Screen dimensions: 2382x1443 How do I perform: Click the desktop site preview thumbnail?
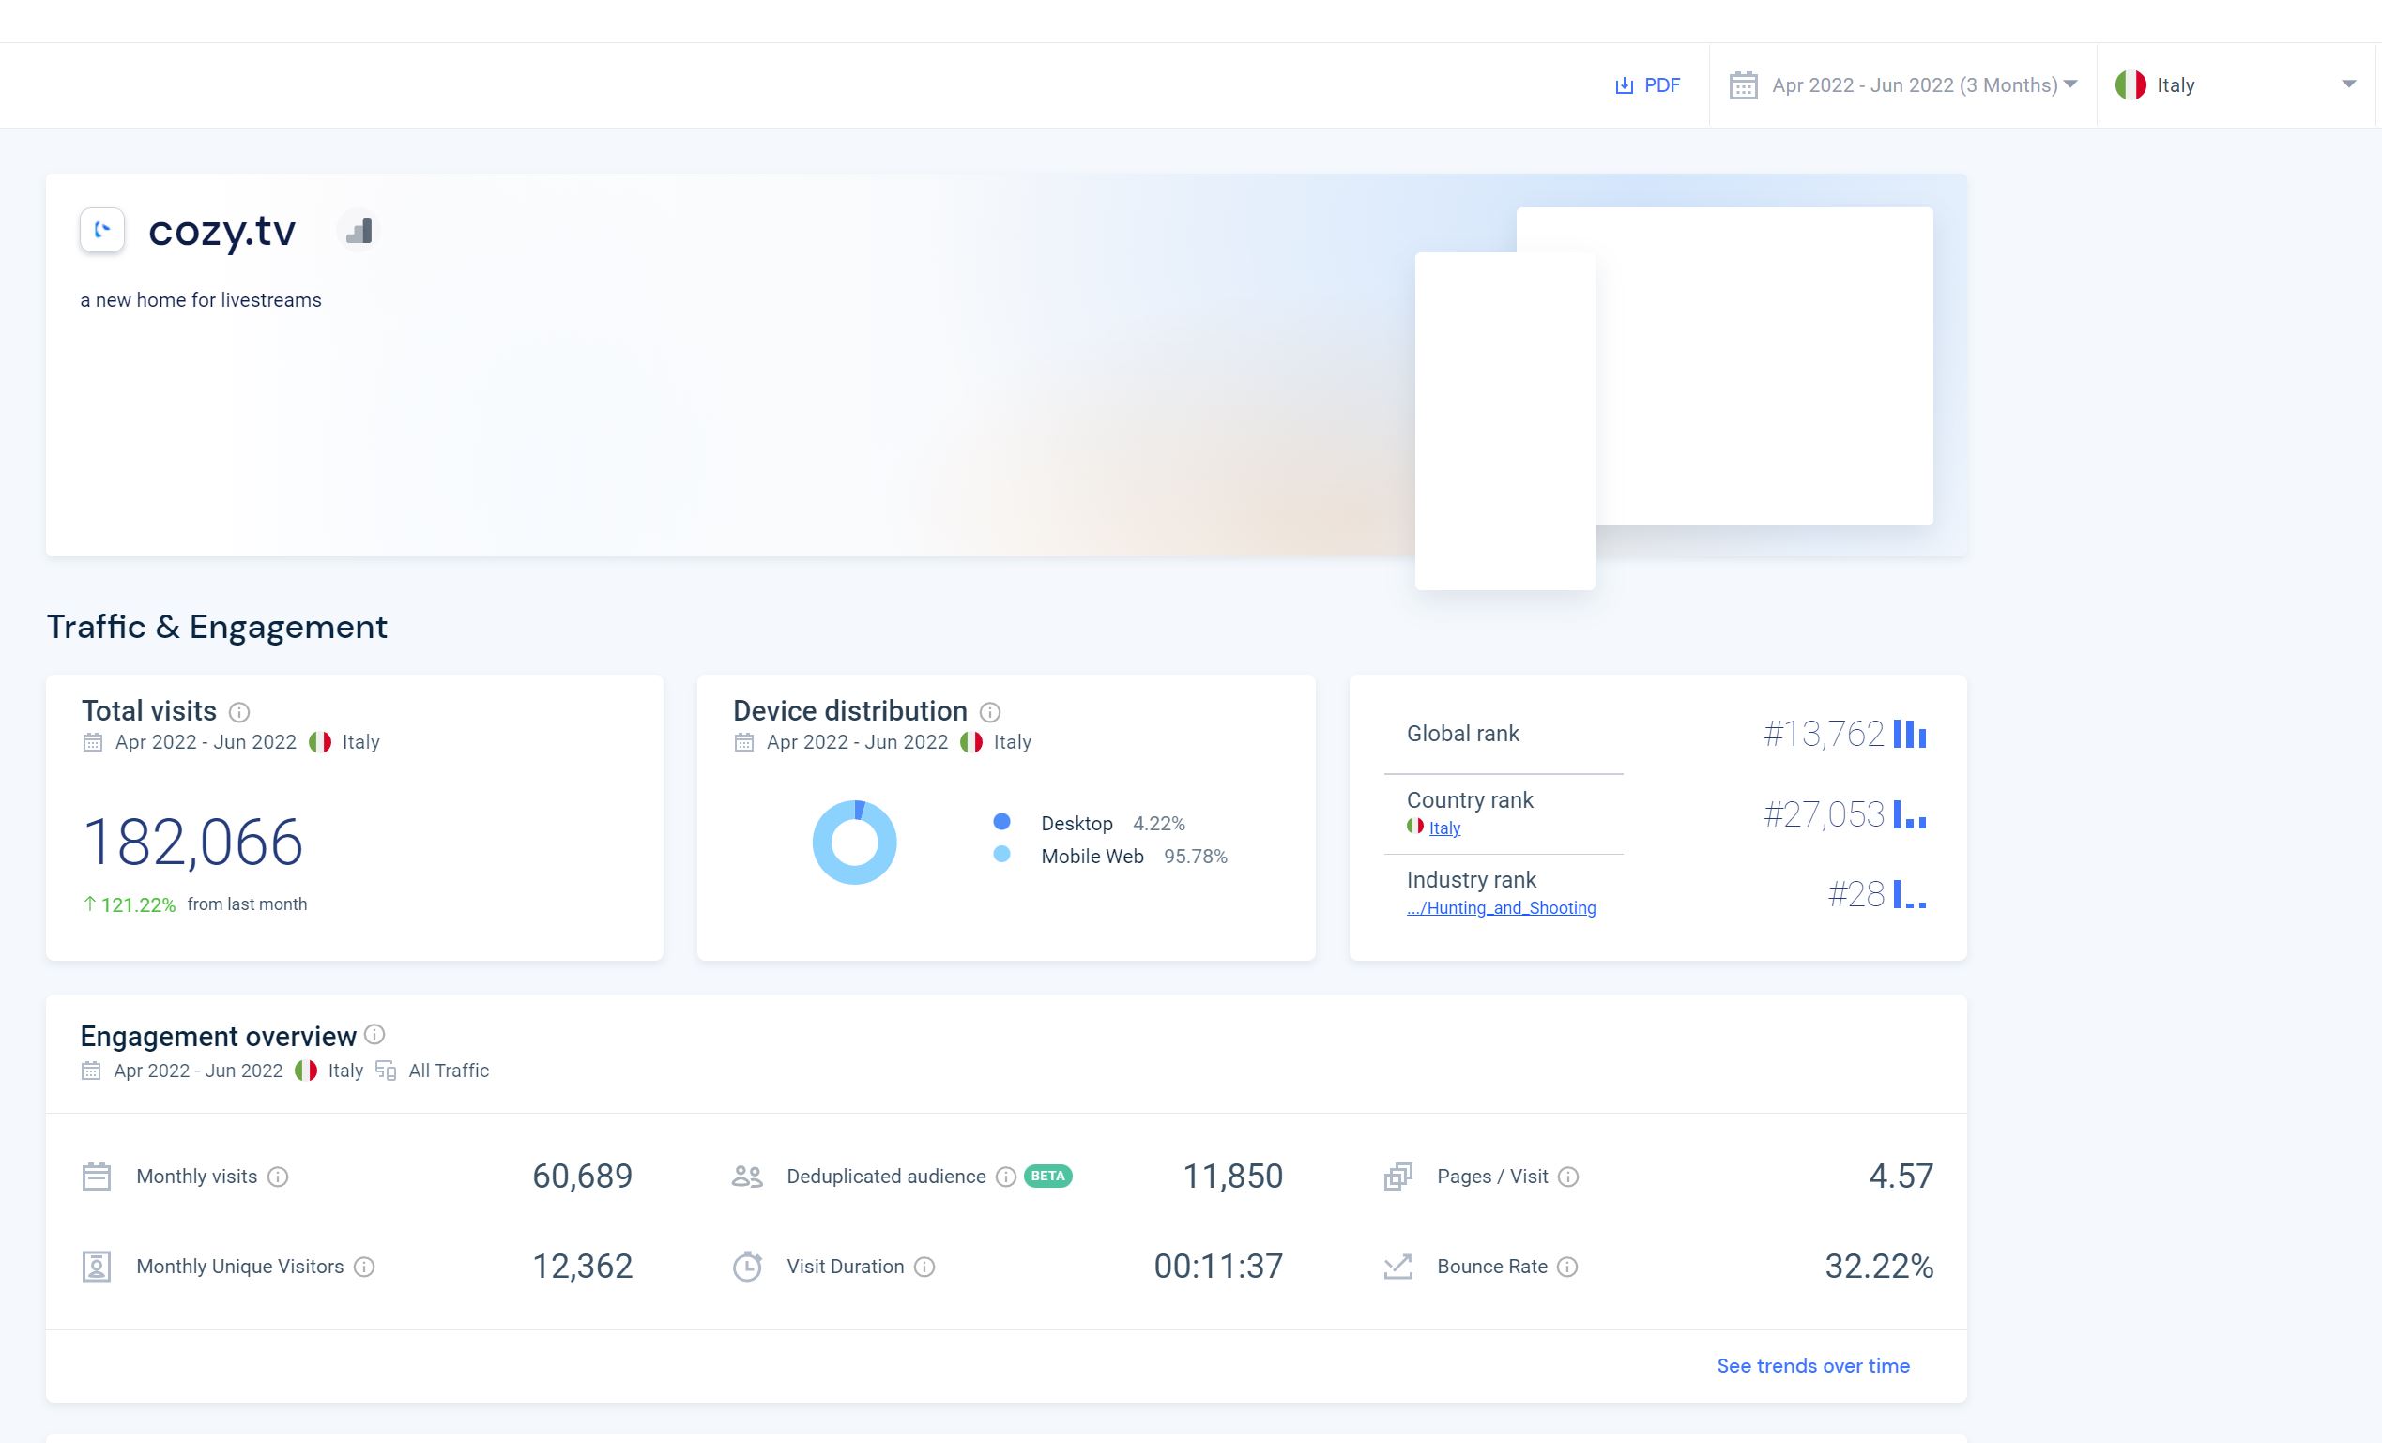click(x=1764, y=366)
